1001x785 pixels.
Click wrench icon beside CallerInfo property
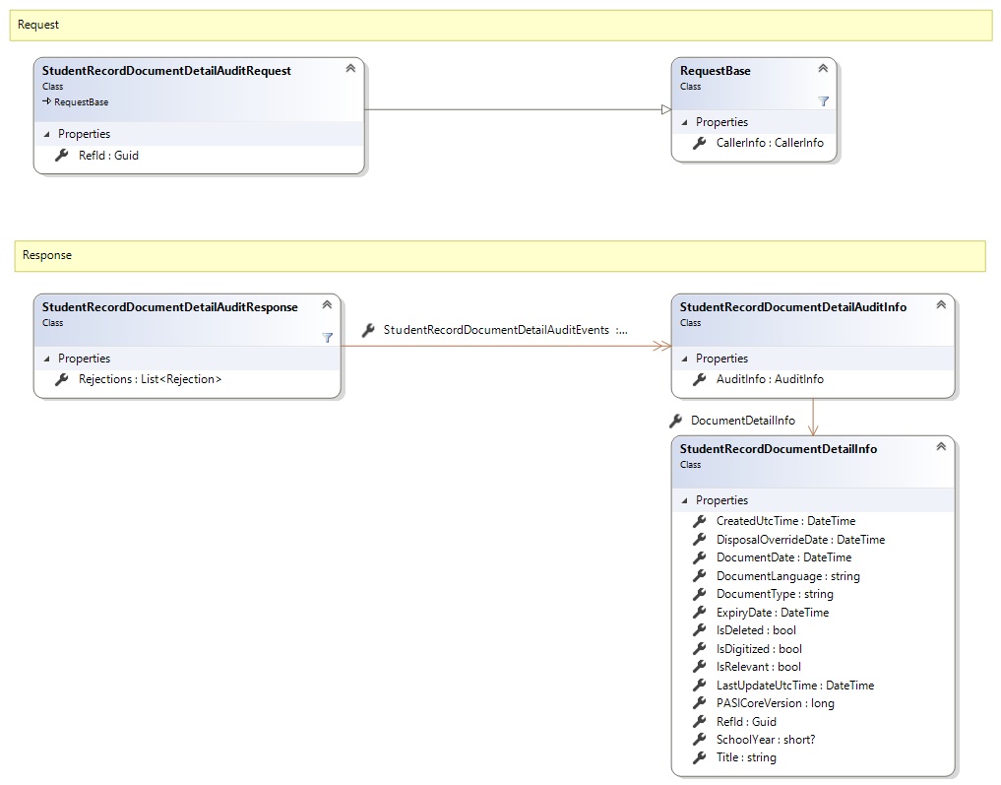700,143
